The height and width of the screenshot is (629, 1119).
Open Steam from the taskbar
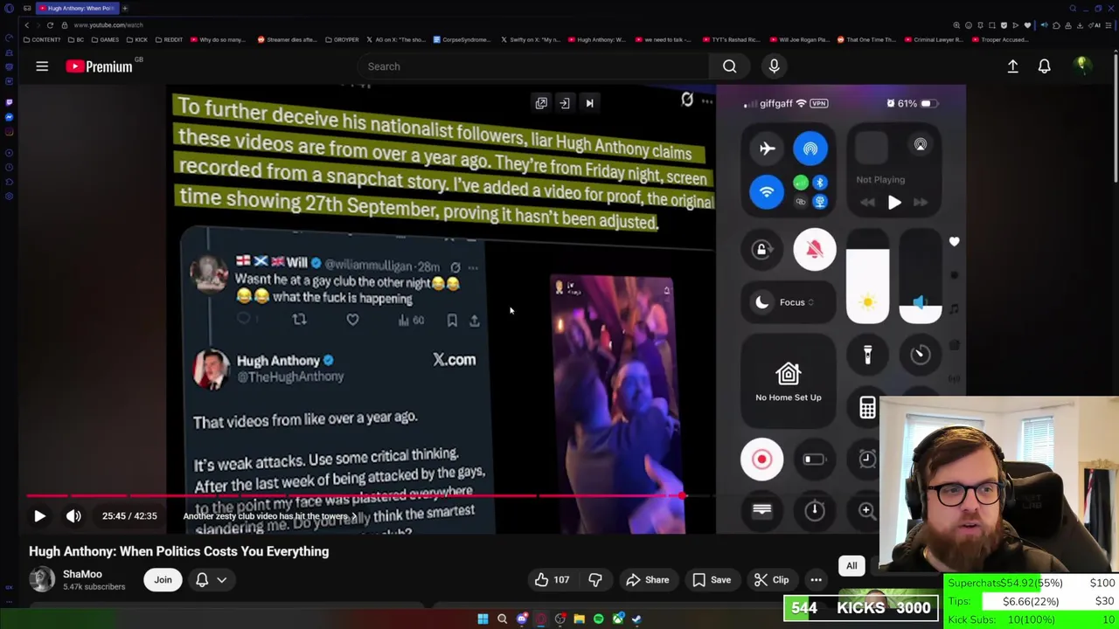coord(636,619)
